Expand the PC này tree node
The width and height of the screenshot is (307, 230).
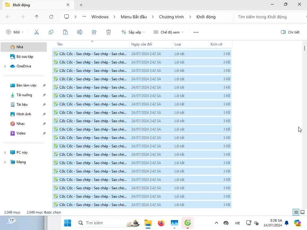coord(5,152)
